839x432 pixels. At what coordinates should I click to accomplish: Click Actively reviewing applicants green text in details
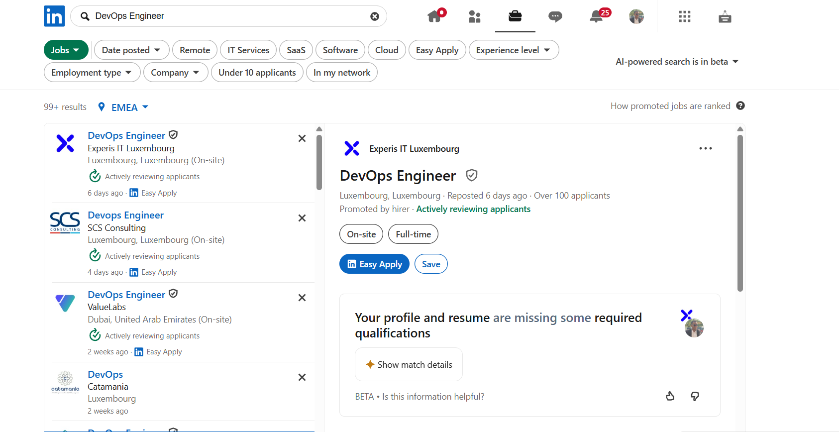click(x=473, y=209)
